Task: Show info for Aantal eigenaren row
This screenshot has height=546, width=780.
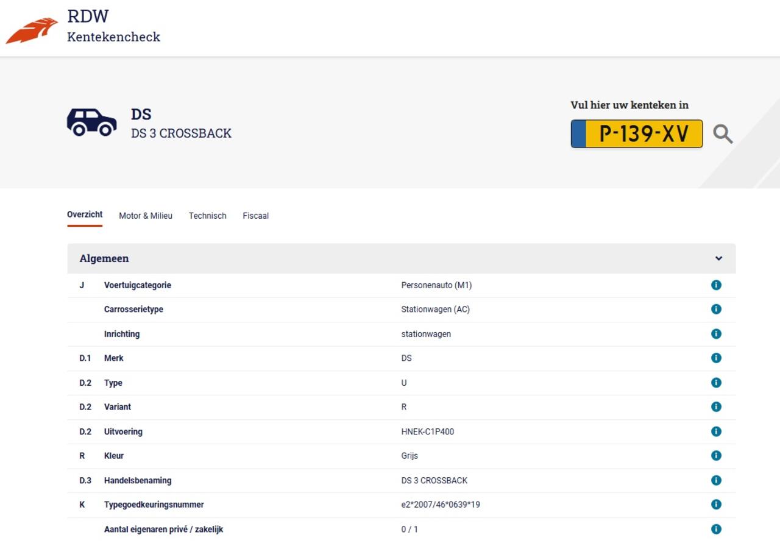Action: (716, 529)
